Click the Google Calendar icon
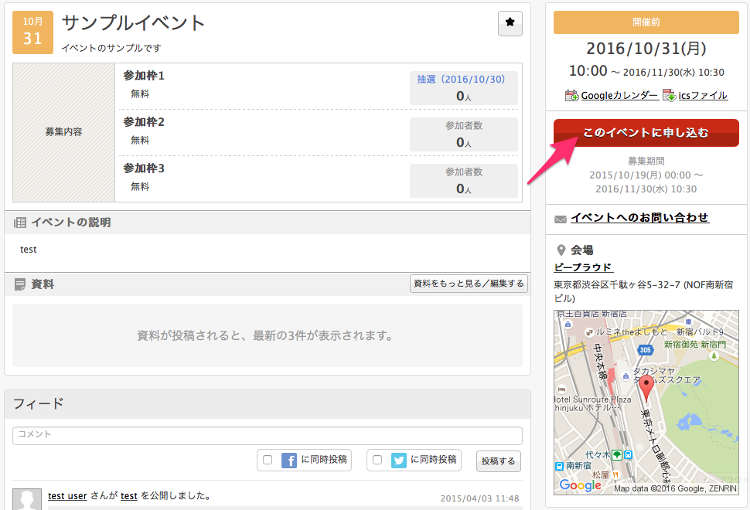750x510 pixels. [571, 96]
